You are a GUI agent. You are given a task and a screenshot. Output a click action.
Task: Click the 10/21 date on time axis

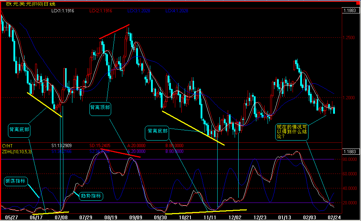click(x=185, y=217)
